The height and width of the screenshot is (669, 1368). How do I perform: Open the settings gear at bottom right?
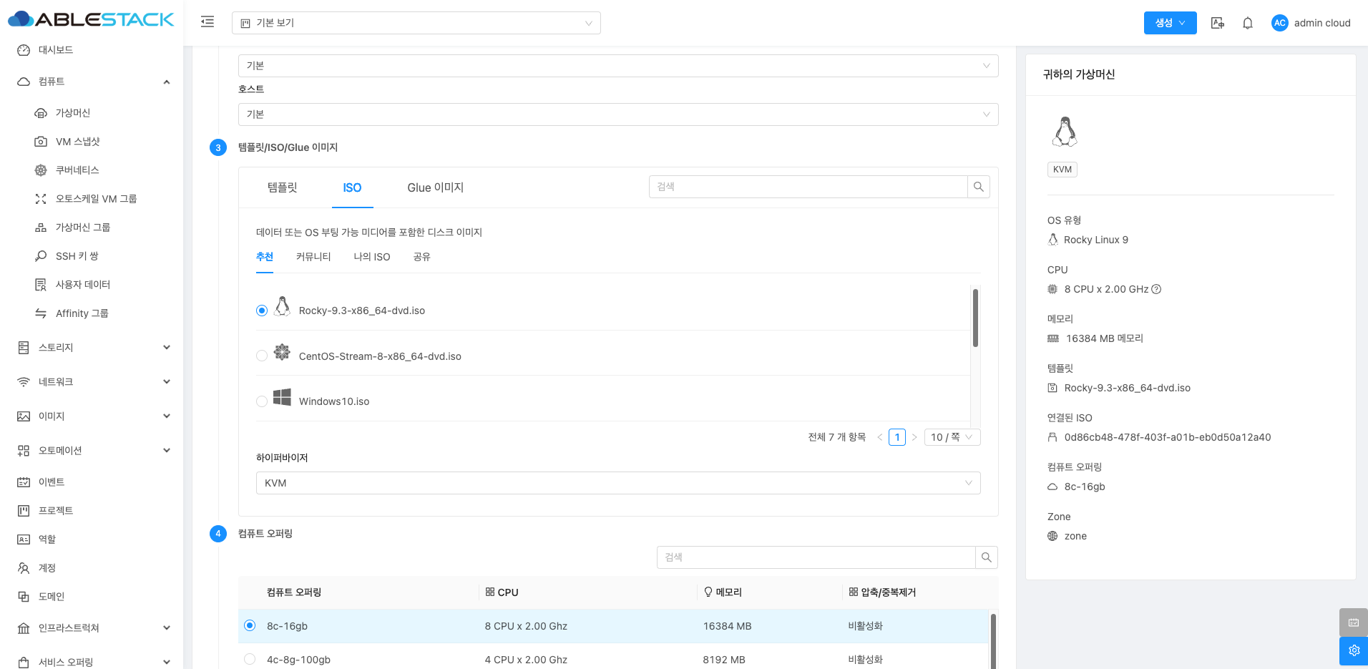1353,650
